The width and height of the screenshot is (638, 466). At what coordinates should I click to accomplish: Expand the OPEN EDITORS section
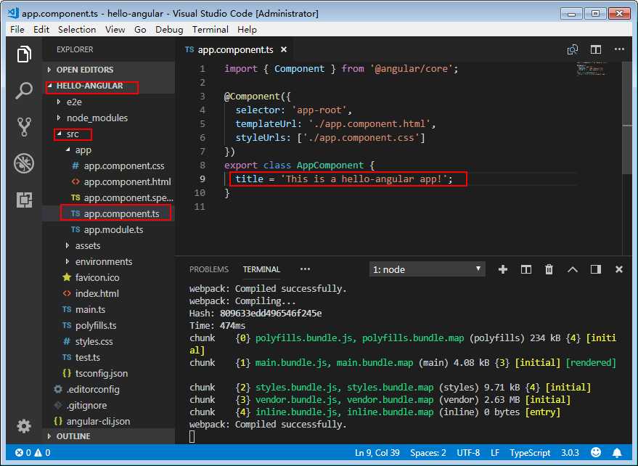[x=109, y=70]
